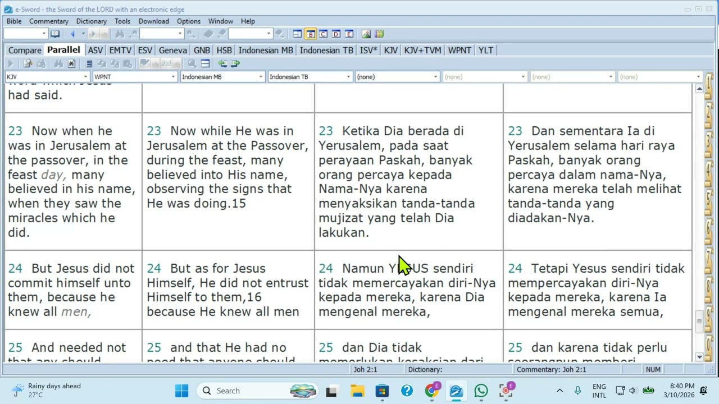Toggle the Commentary (C) window button

pos(323,34)
